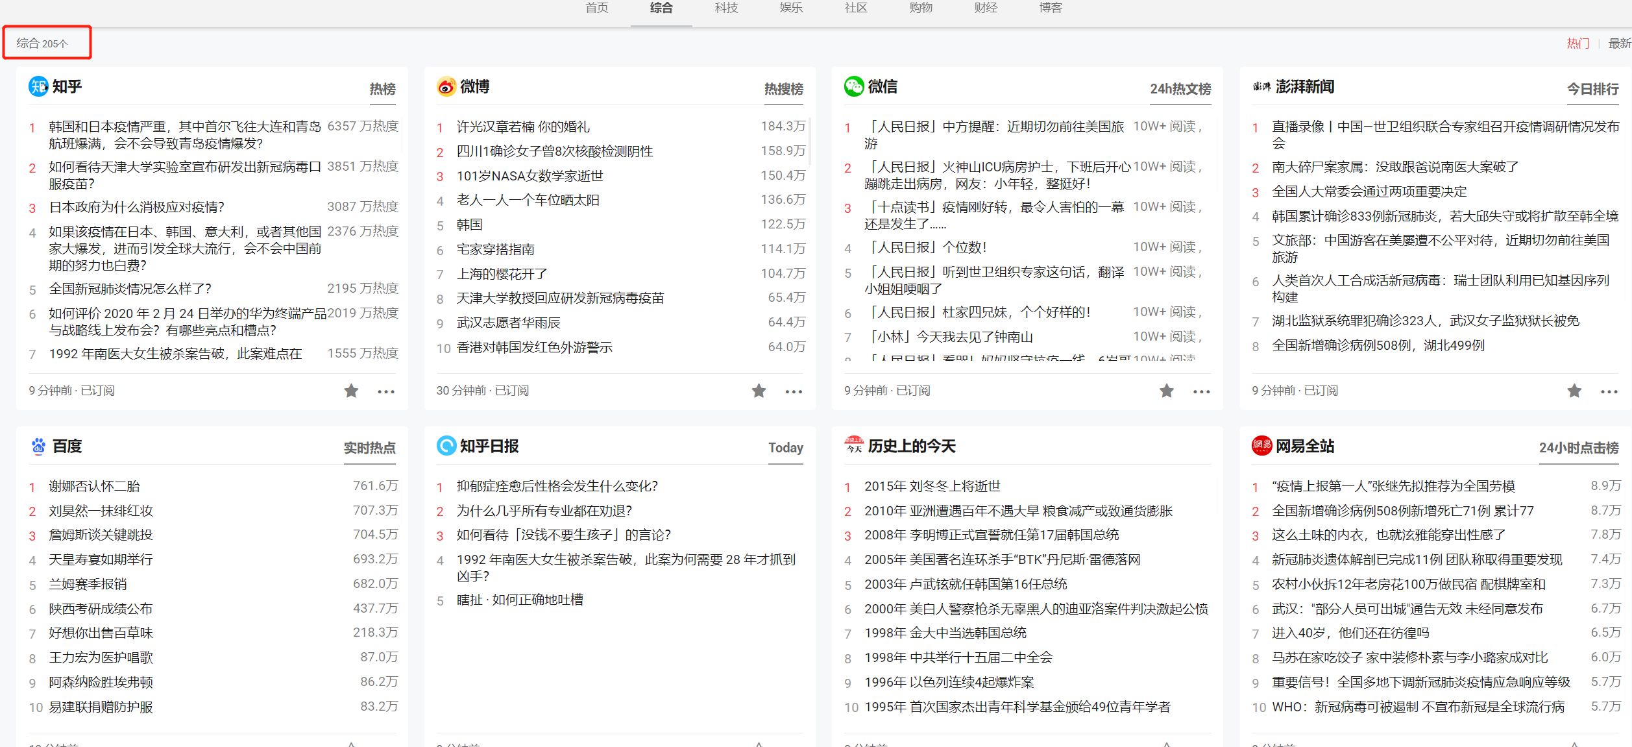Viewport: 1632px width, 747px height.
Task: Click the 历史上的今天 card title
Action: click(912, 446)
